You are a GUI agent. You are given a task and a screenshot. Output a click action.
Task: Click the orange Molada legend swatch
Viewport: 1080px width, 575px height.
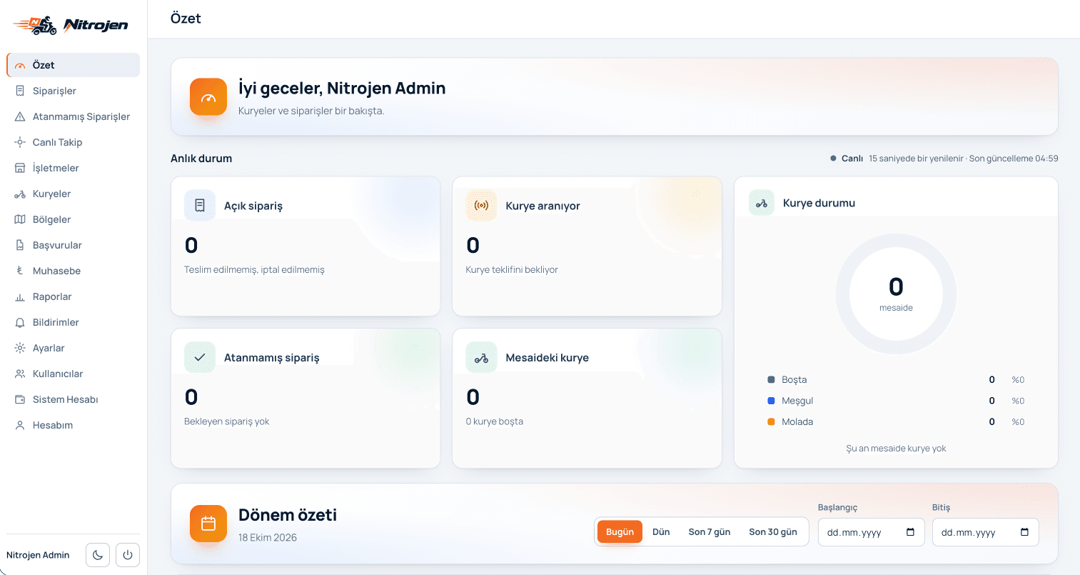pyautogui.click(x=771, y=421)
